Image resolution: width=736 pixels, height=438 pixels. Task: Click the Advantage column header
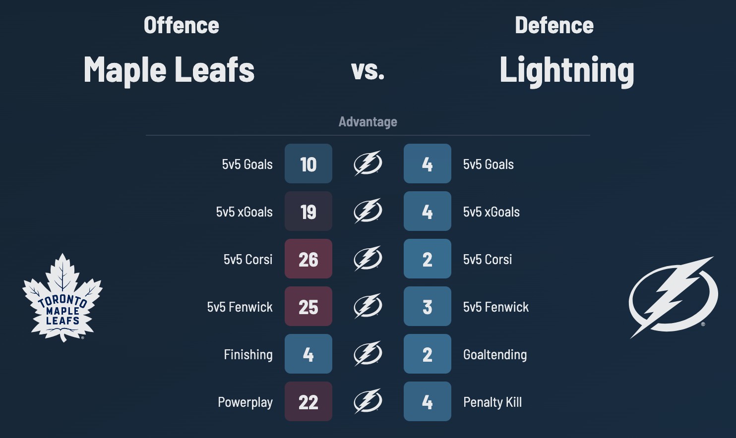pyautogui.click(x=368, y=122)
